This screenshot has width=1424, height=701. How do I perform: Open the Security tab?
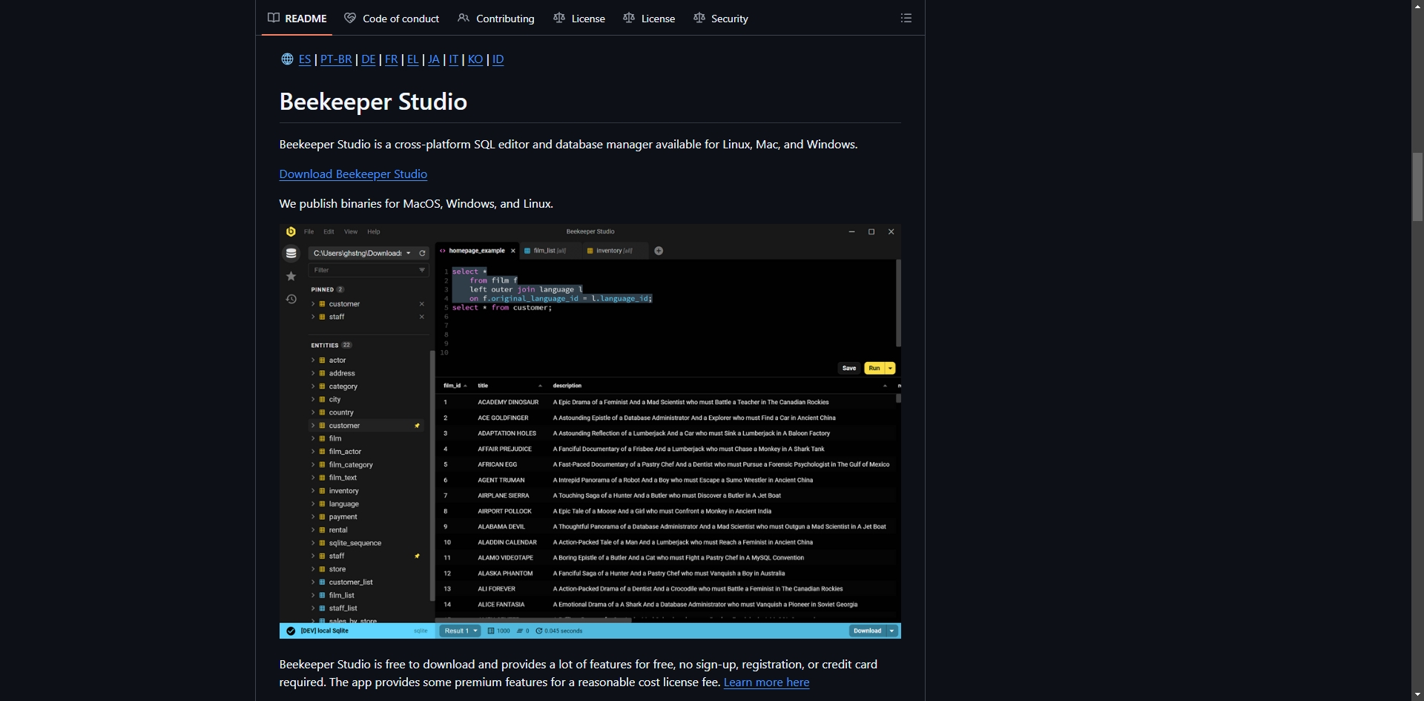[721, 19]
